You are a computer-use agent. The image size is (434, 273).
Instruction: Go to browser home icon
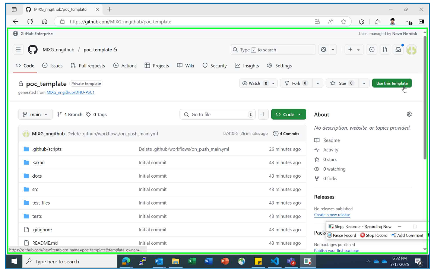point(45,22)
